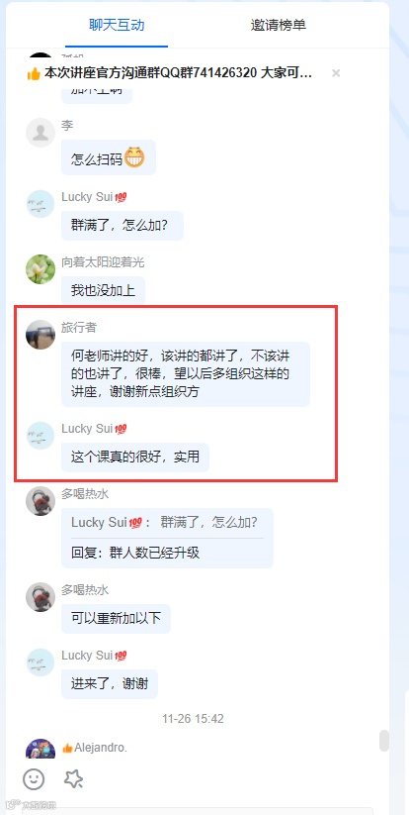Click 向着太阳迎着光 flower avatar
This screenshot has height=815, width=409.
coord(41,269)
